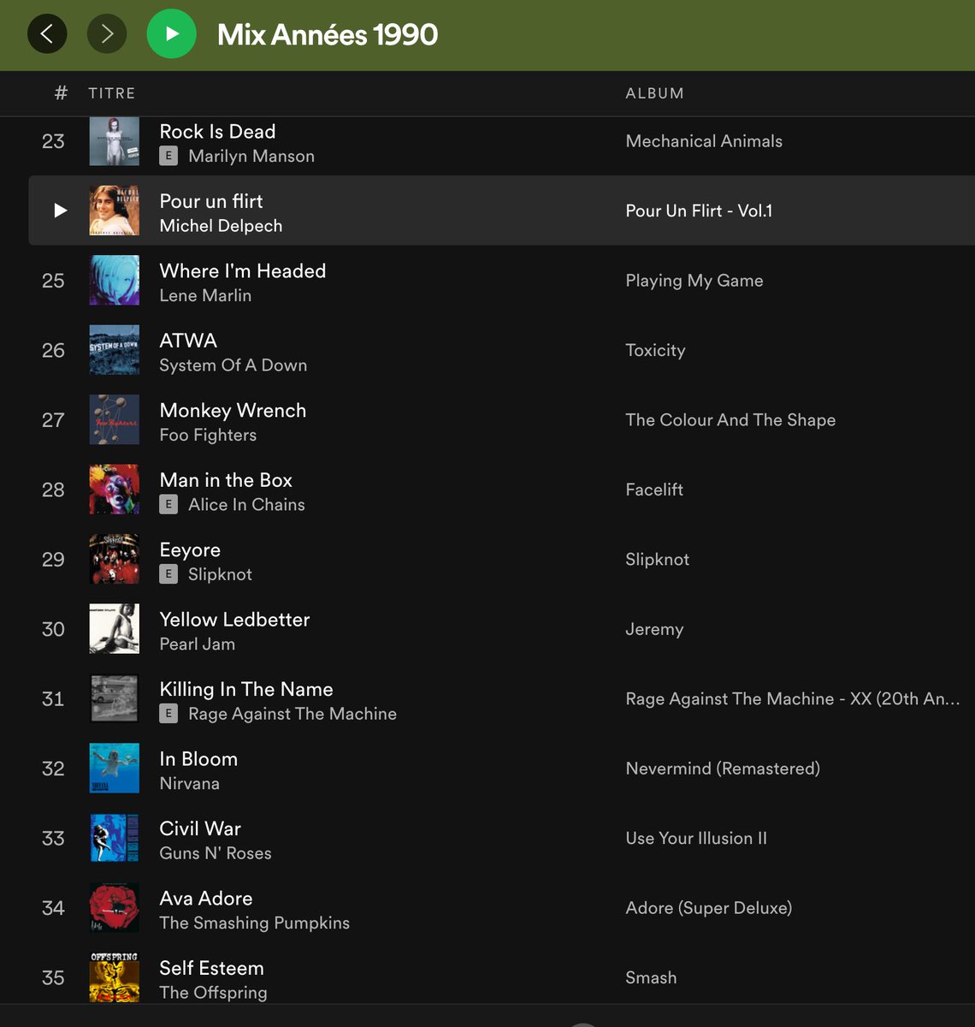Select the In Bloom track title
This screenshot has width=975, height=1027.
(198, 759)
